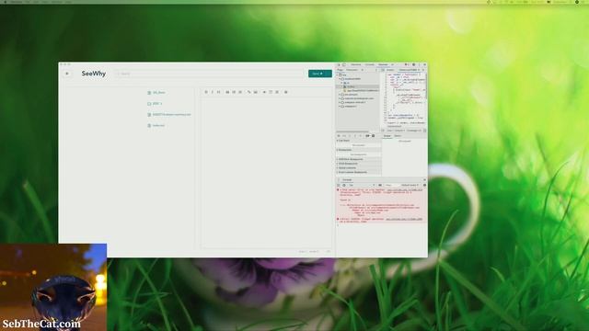
Task: Toggle italic in the editor toolbar
Action: 213,92
